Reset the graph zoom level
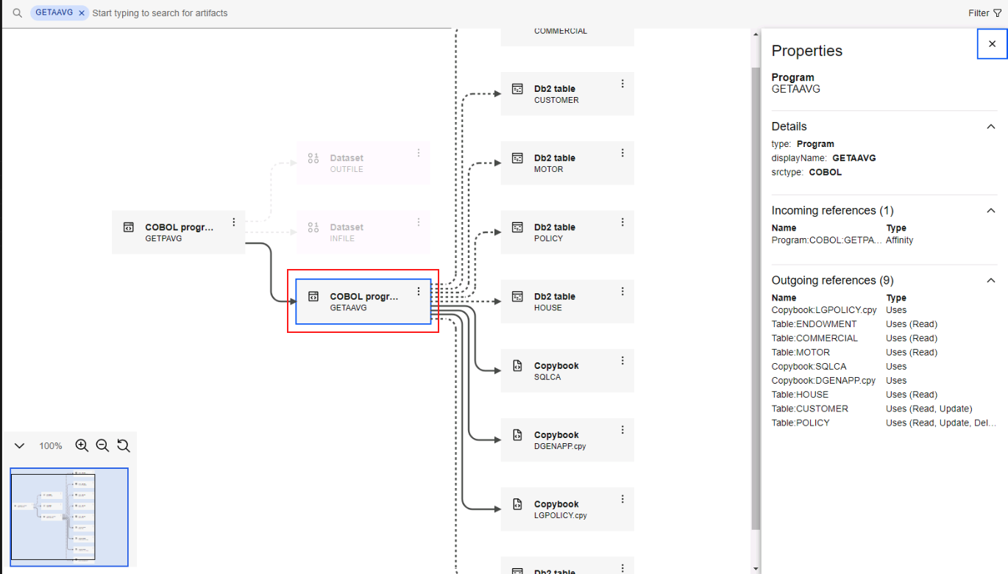 tap(124, 445)
